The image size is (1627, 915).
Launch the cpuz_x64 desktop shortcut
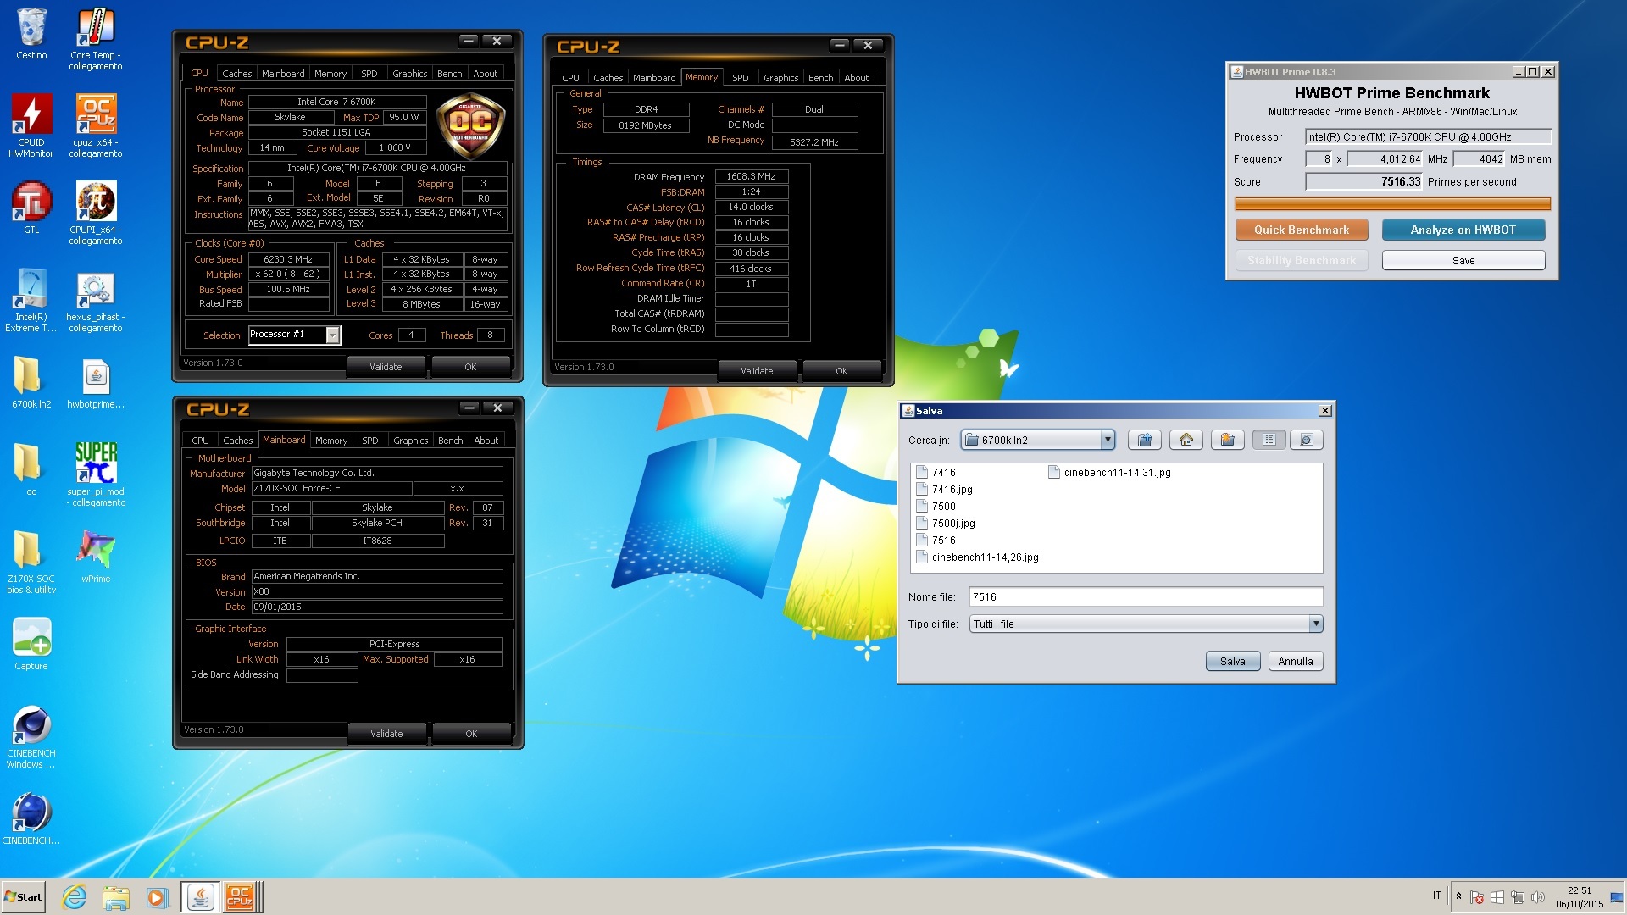click(x=96, y=126)
